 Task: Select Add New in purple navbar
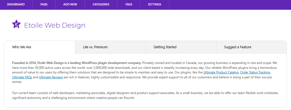[x=70, y=4]
